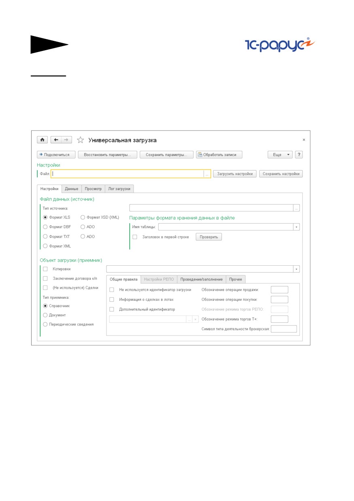Browse source file with the ellipsis button

click(x=297, y=208)
